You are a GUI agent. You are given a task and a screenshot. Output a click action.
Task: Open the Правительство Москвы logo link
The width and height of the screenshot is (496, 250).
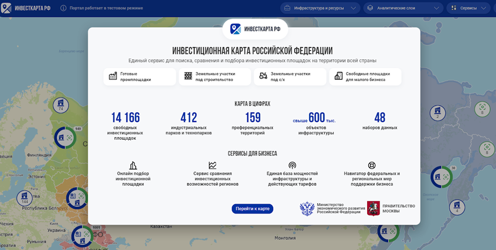[x=391, y=208]
